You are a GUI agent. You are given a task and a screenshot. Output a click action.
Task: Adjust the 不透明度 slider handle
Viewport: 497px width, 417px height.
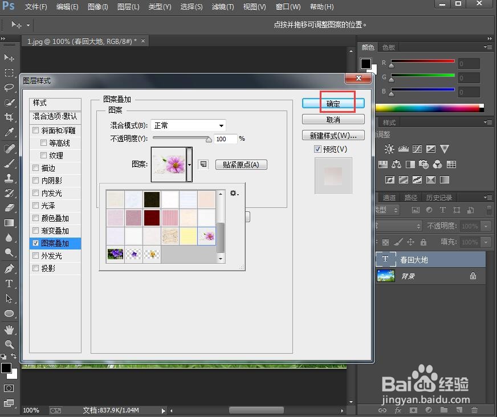pos(209,140)
